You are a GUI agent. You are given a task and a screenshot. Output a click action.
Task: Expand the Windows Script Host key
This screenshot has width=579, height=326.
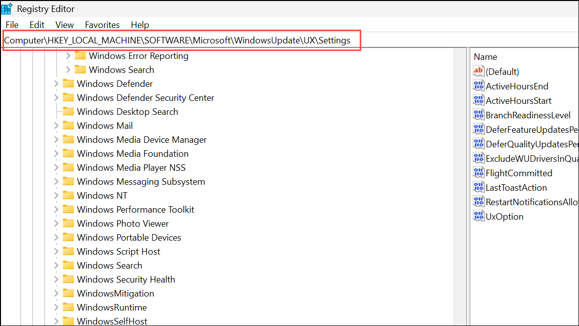[56, 252]
